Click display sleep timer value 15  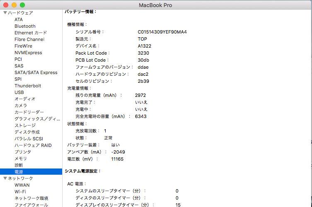point(178,205)
